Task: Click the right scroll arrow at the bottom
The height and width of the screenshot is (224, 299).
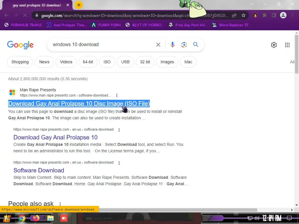Action: (292, 210)
